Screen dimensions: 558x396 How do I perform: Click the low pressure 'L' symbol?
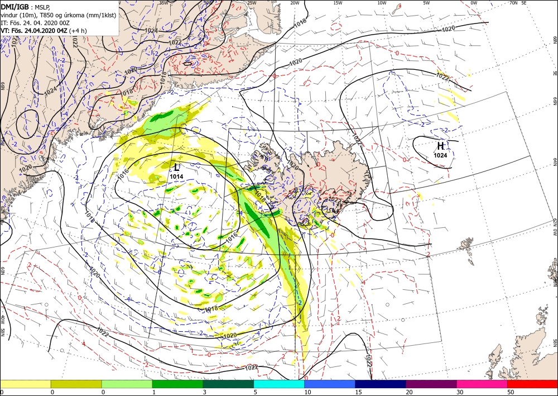click(x=177, y=168)
